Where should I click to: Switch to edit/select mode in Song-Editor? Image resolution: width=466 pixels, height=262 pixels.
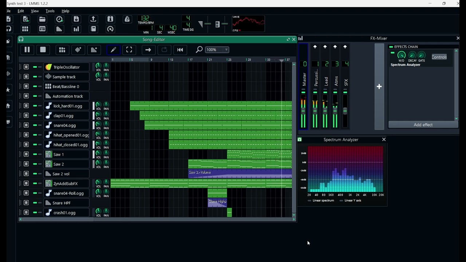pyautogui.click(x=129, y=50)
